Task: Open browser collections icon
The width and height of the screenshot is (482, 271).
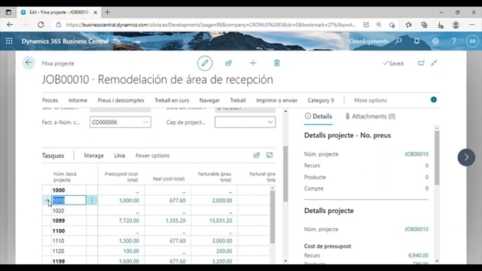Action: tap(424, 25)
